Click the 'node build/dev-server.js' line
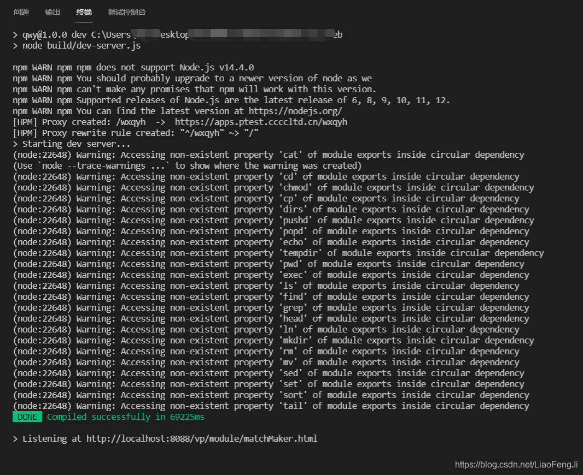This screenshot has height=475, width=583. (77, 46)
